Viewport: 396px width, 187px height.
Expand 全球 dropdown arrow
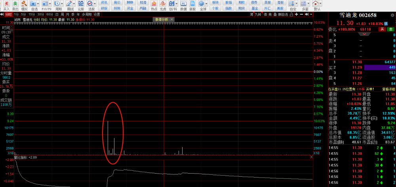(x=206, y=4)
